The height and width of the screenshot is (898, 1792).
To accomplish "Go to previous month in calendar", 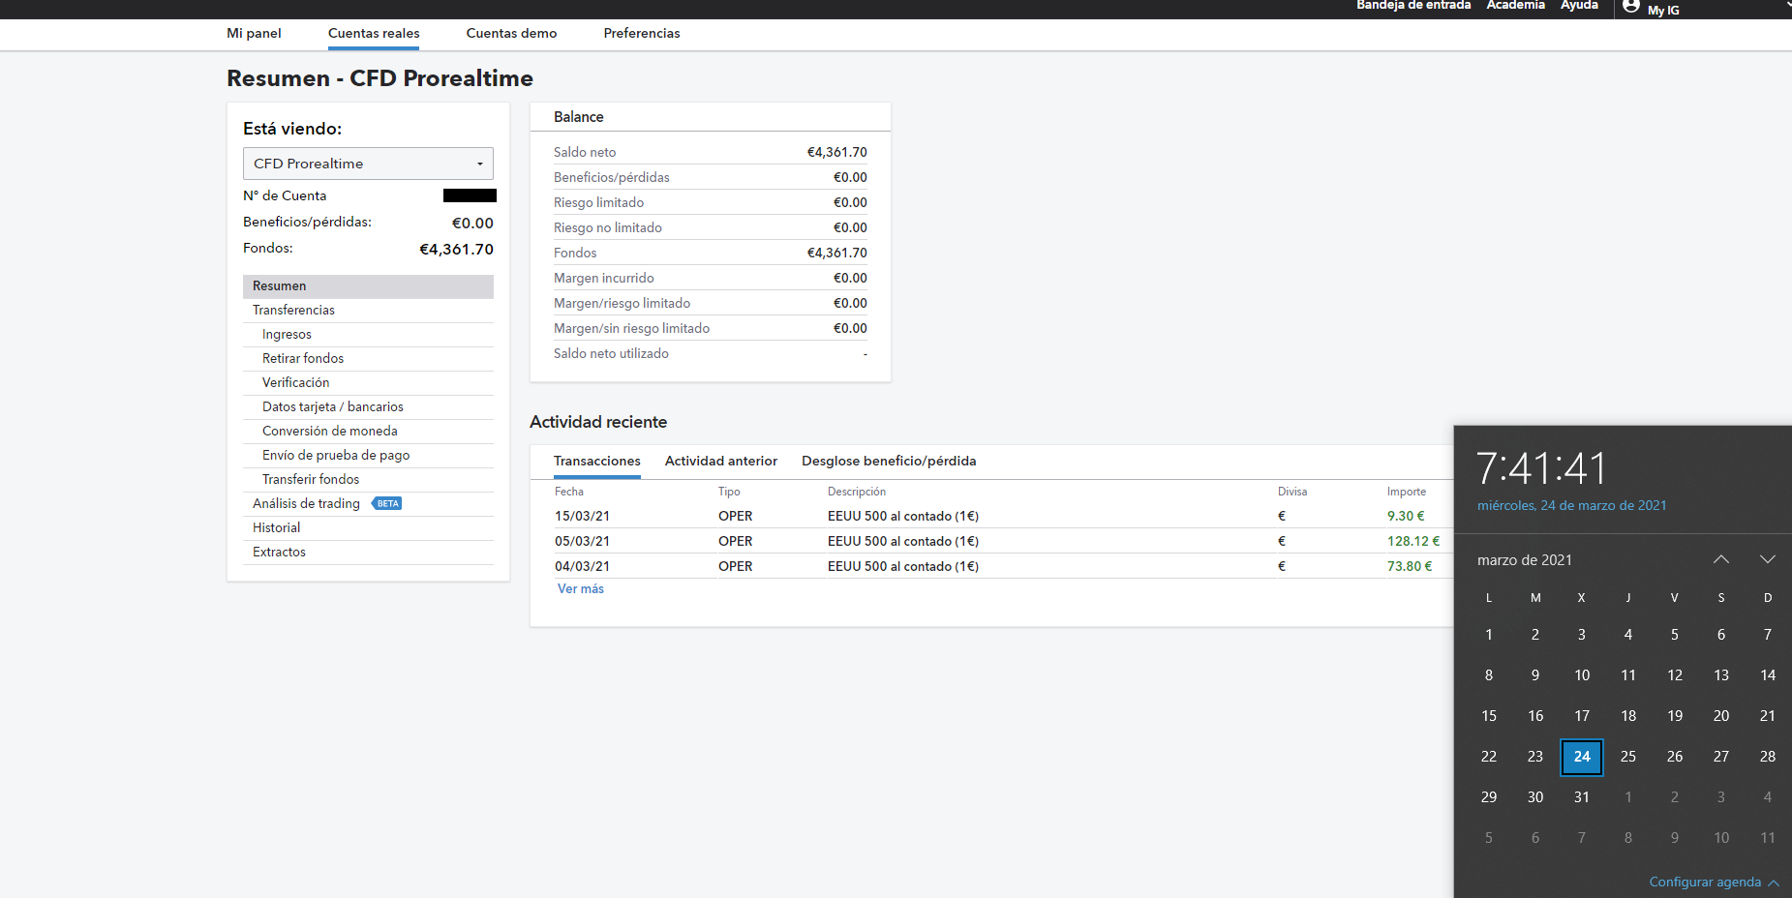I will (x=1720, y=560).
